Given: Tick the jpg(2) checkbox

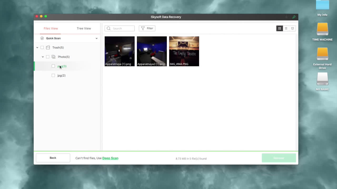Looking at the screenshot, I should 53,75.
